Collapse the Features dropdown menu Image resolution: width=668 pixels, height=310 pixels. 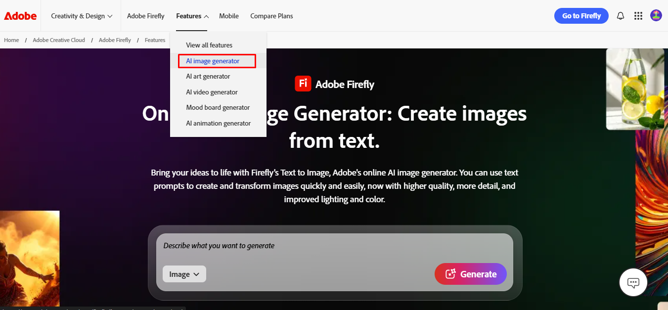(191, 15)
